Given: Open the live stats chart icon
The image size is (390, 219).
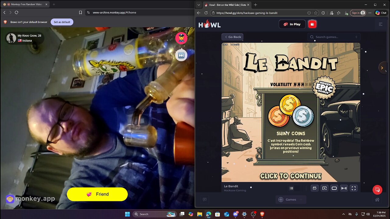Looking at the screenshot, I should 315,188.
